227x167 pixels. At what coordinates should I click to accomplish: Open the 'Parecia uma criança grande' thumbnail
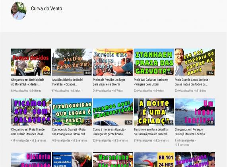pos(113,62)
